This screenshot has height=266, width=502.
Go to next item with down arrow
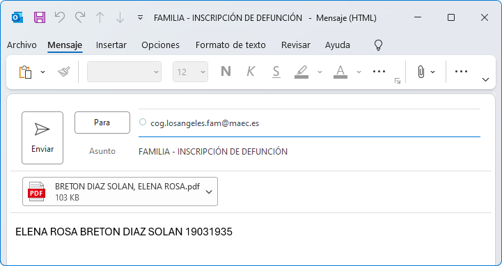(120, 17)
